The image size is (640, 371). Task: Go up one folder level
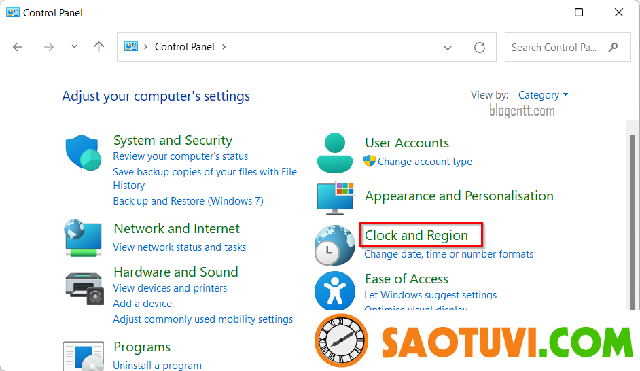click(99, 47)
